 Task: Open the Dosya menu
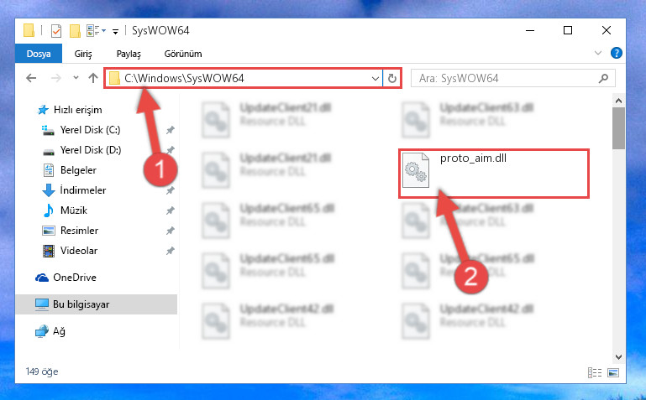click(39, 54)
